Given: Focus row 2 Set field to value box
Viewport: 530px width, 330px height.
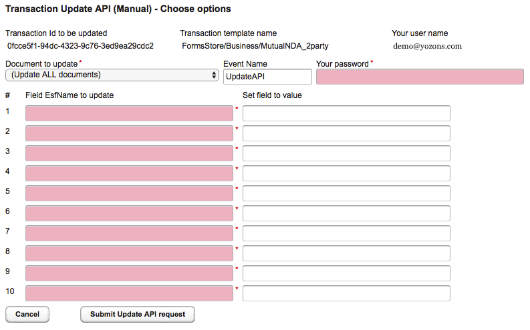Looking at the screenshot, I should tap(346, 133).
